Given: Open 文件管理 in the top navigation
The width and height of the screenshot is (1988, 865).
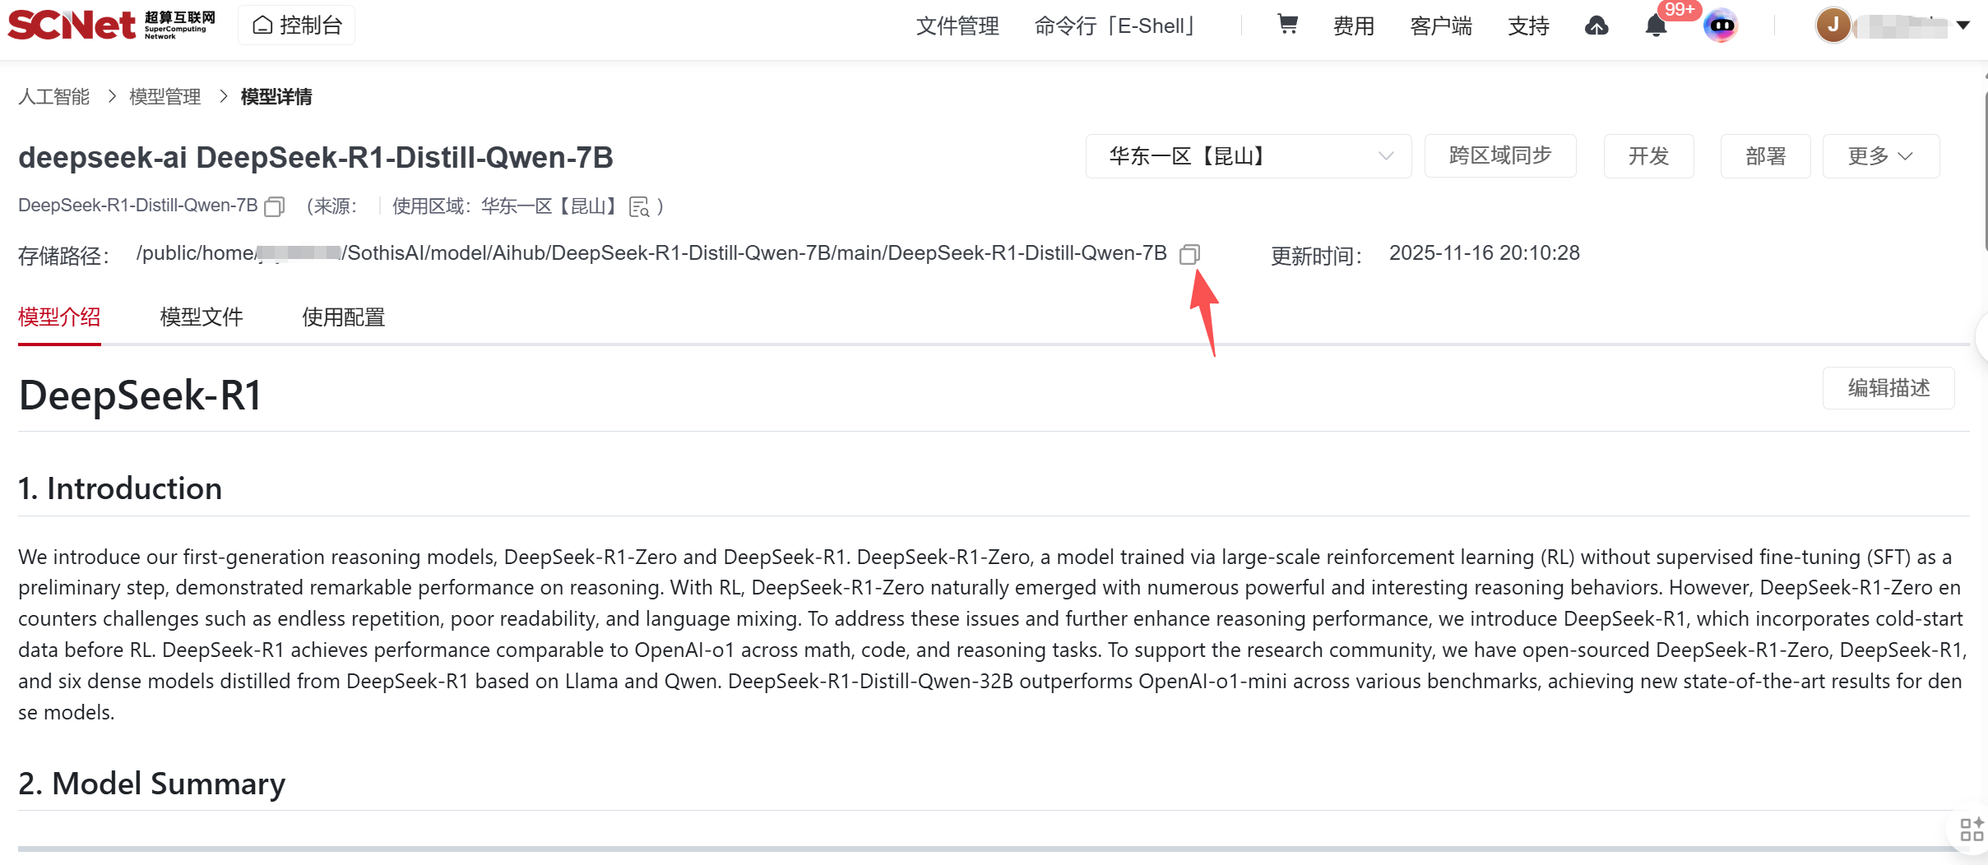Looking at the screenshot, I should click(957, 26).
